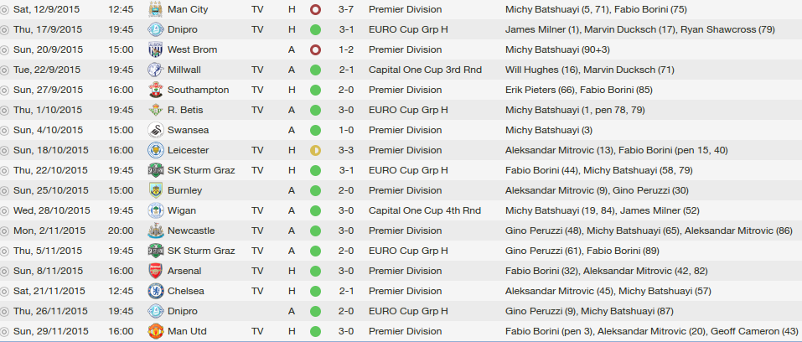Open Capital One Cup 4th Rnd competition

pos(425,210)
